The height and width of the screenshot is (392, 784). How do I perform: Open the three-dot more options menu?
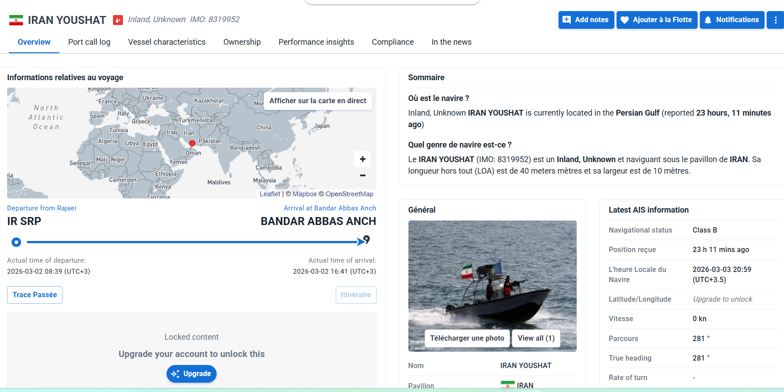(x=775, y=20)
